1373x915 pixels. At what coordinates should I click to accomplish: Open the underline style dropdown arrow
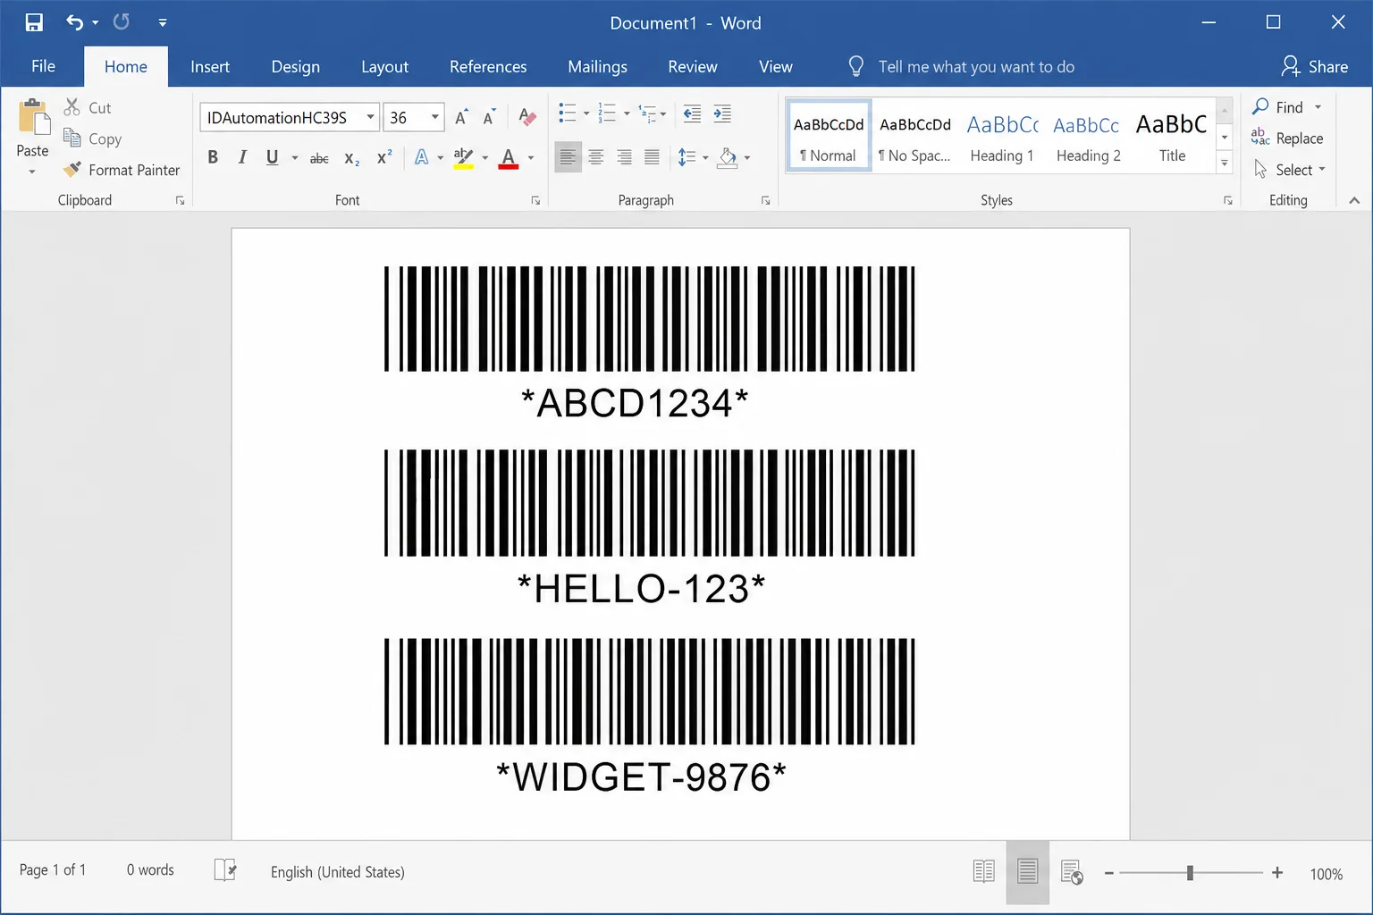pos(294,158)
